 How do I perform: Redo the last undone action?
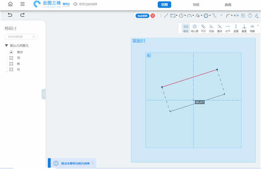pos(23,15)
